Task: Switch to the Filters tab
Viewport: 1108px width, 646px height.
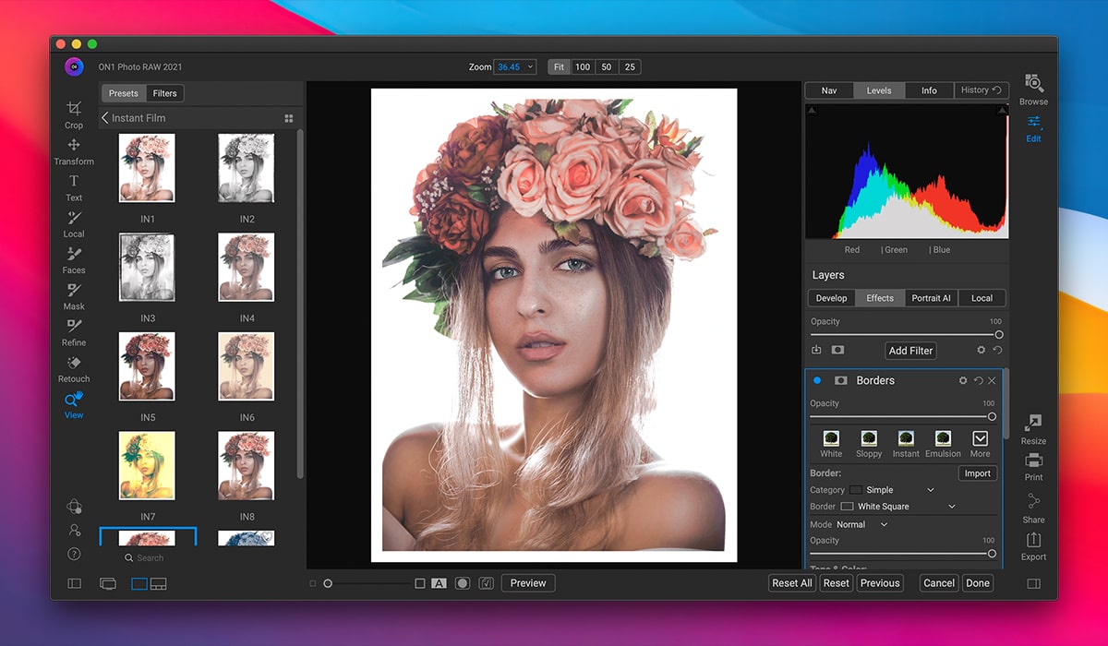Action: 165,93
